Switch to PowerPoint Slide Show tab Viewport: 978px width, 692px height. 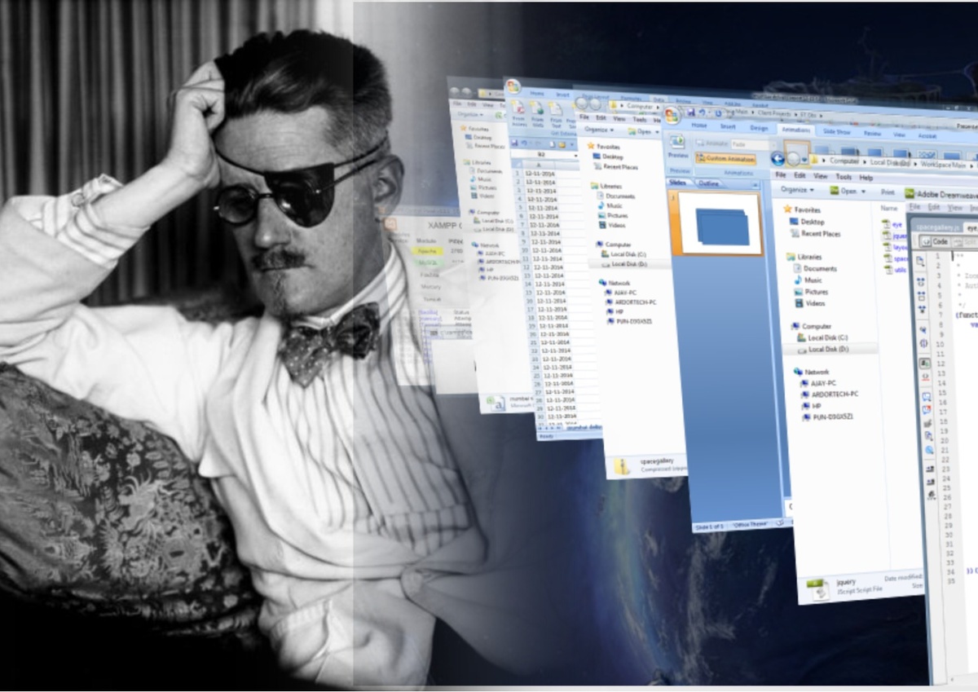point(837,132)
